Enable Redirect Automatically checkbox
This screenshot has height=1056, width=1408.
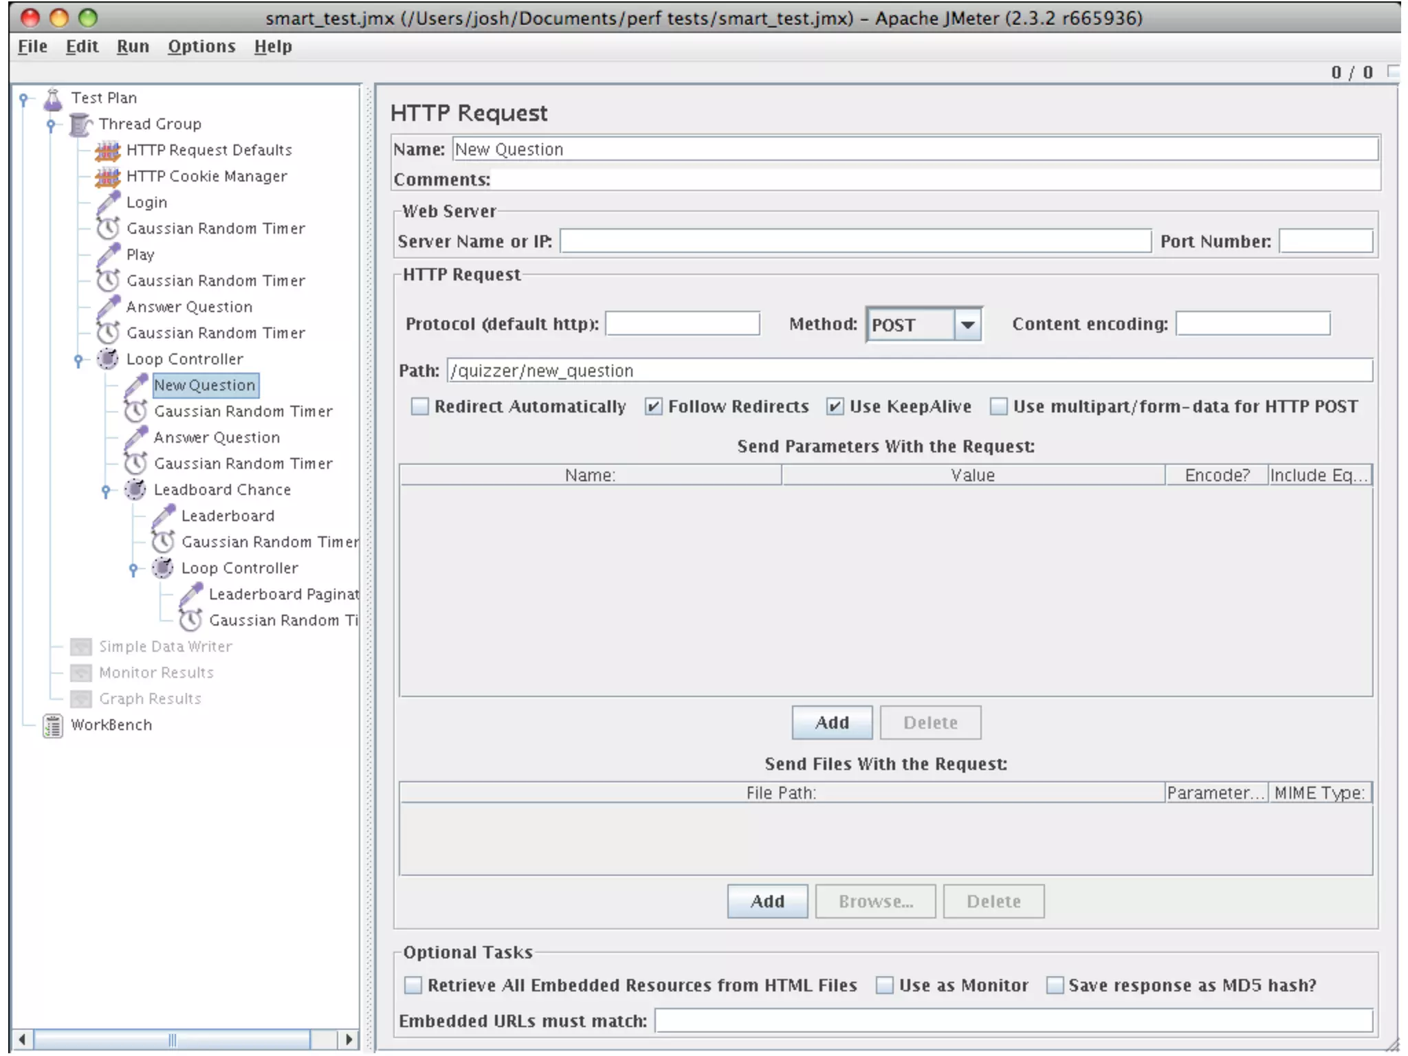tap(419, 406)
